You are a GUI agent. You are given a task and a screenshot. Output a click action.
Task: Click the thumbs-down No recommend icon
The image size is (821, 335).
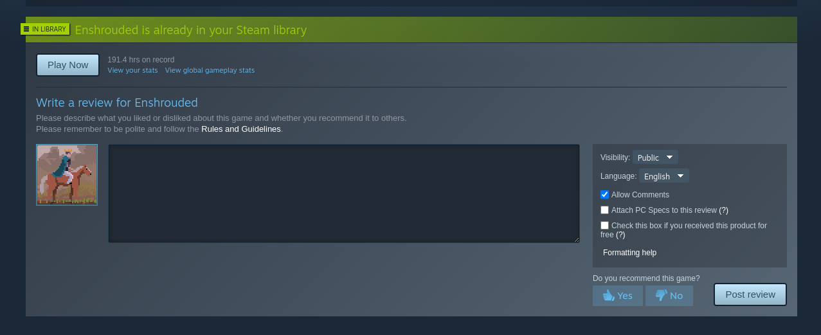coord(661,296)
